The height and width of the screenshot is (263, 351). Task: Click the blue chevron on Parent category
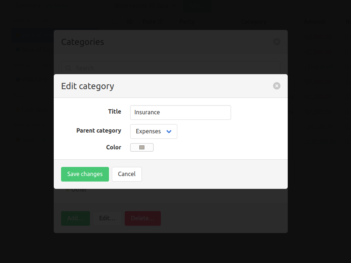click(169, 131)
